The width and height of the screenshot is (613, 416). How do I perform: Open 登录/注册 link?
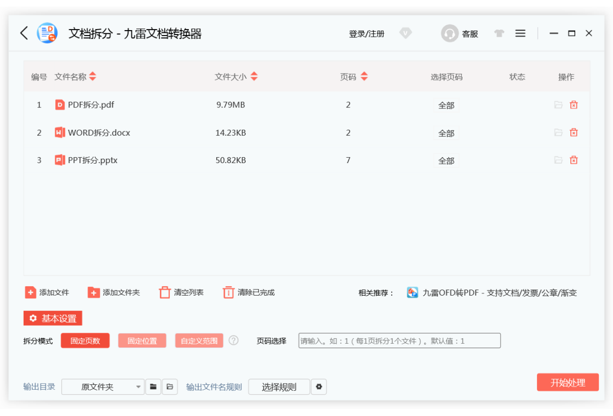pyautogui.click(x=367, y=34)
